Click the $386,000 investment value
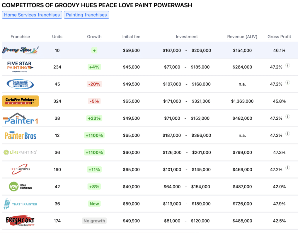The image size is (300, 233). 201,135
